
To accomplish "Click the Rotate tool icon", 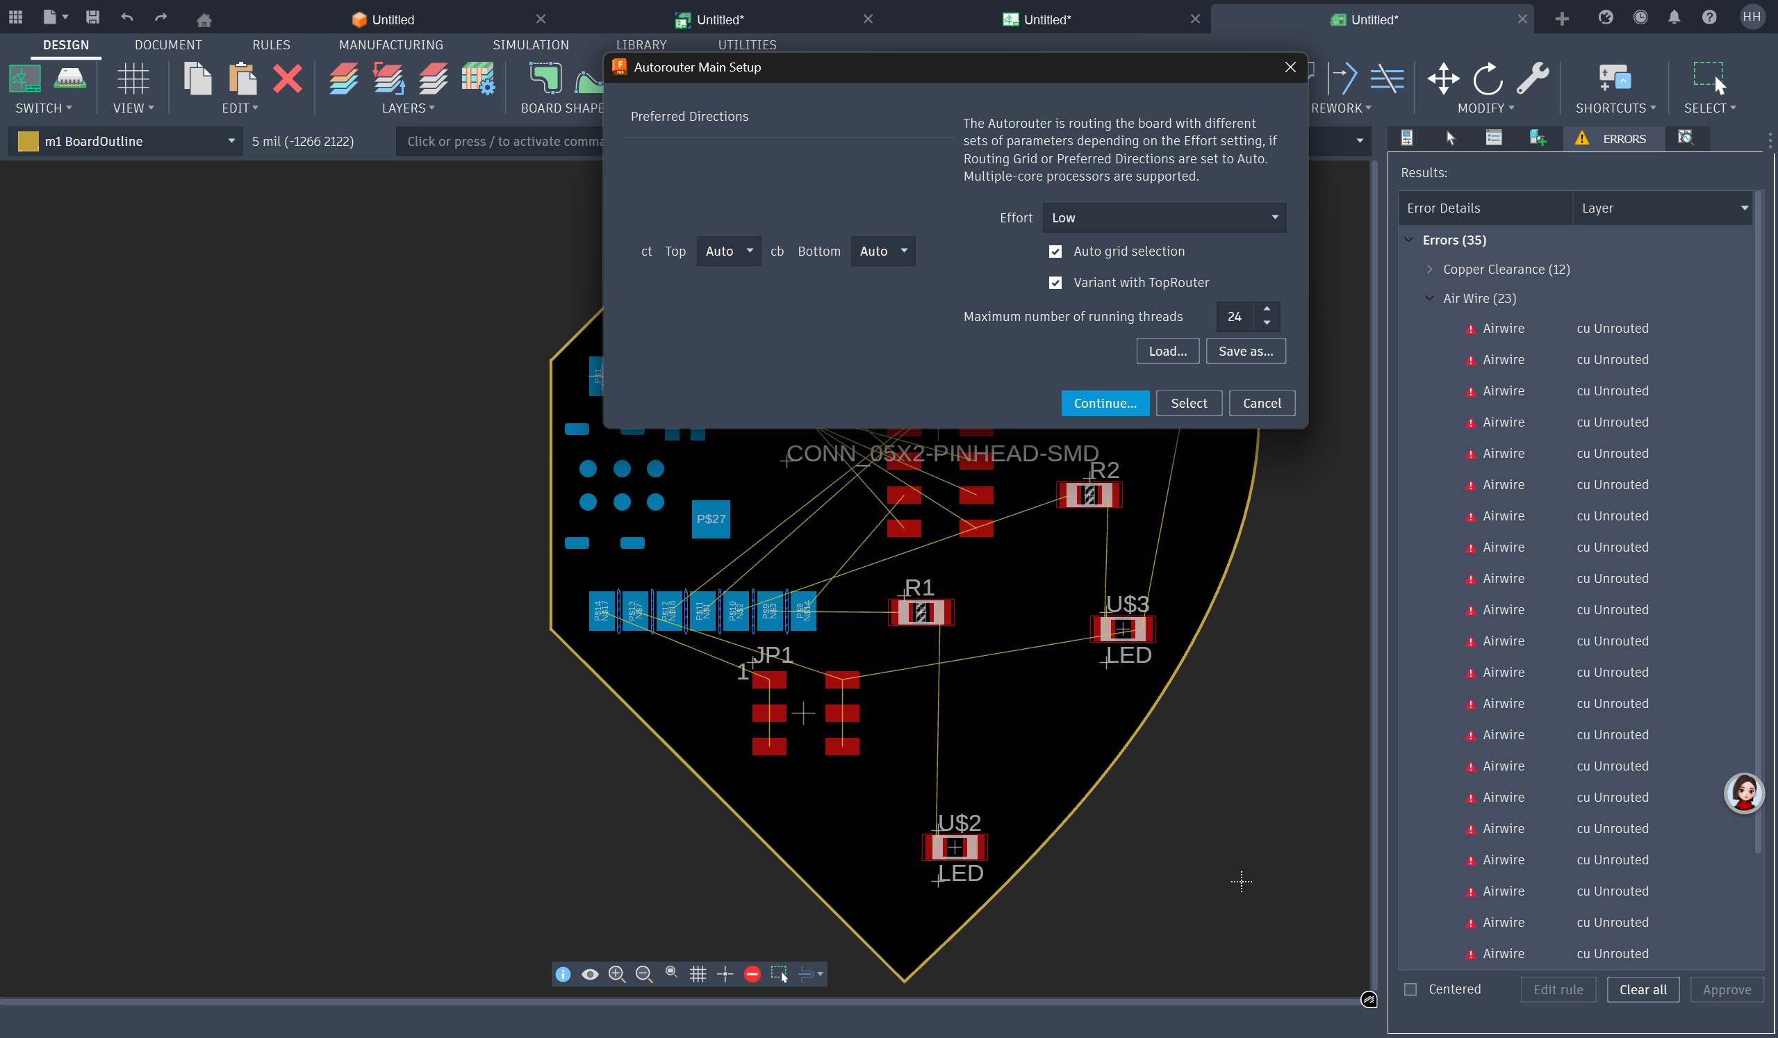I will click(x=1488, y=79).
